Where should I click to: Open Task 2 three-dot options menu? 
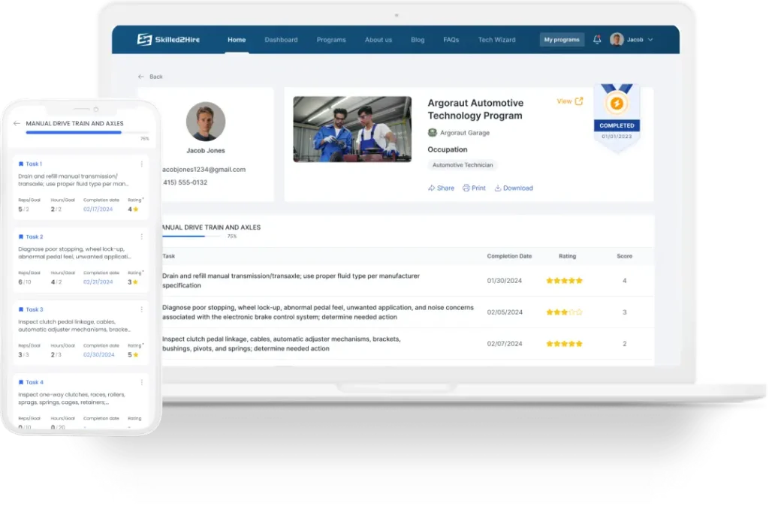[142, 236]
